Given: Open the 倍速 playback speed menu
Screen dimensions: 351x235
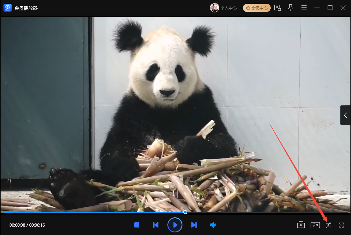Looking at the screenshot, I should pos(315,225).
